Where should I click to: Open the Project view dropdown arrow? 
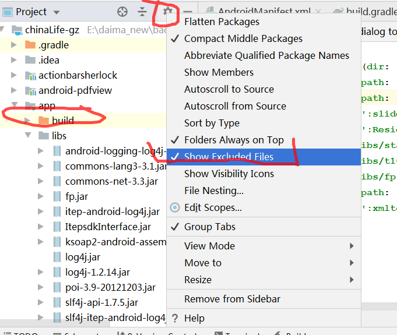pyautogui.click(x=57, y=12)
